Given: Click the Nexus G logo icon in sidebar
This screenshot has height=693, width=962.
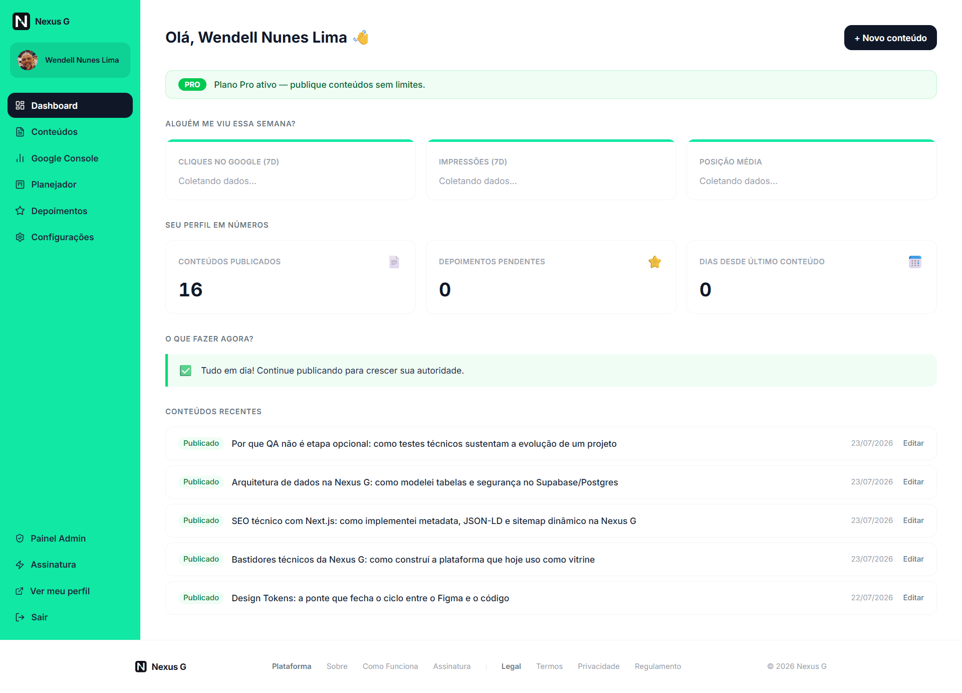Looking at the screenshot, I should (x=21, y=22).
